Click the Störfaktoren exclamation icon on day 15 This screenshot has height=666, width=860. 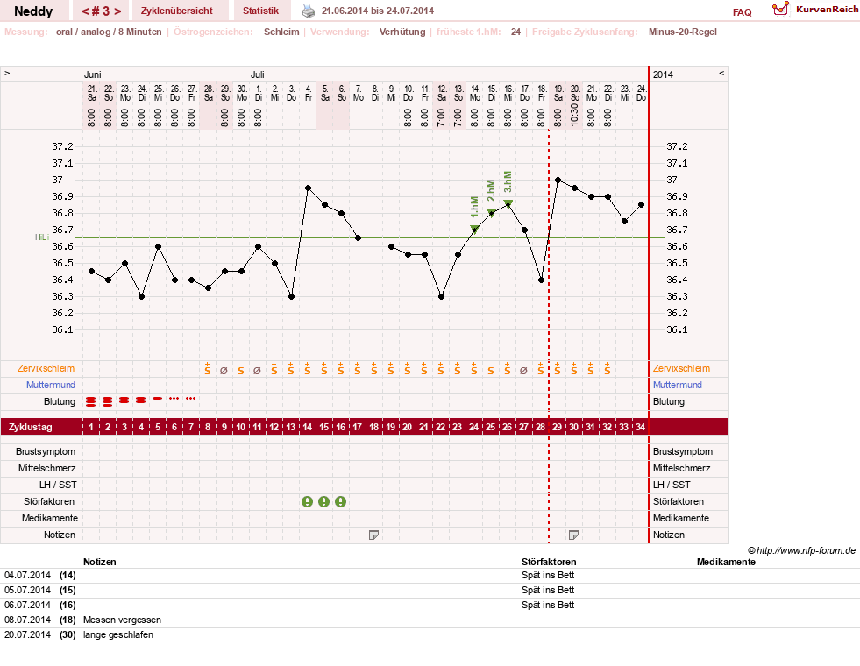coord(324,501)
